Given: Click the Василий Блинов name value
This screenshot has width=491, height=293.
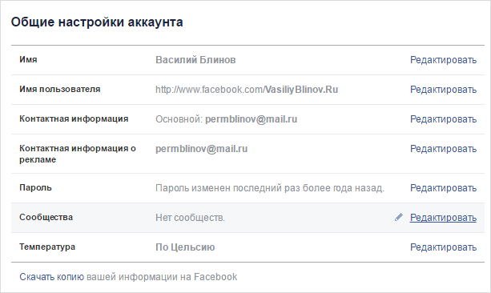Looking at the screenshot, I should pos(195,60).
